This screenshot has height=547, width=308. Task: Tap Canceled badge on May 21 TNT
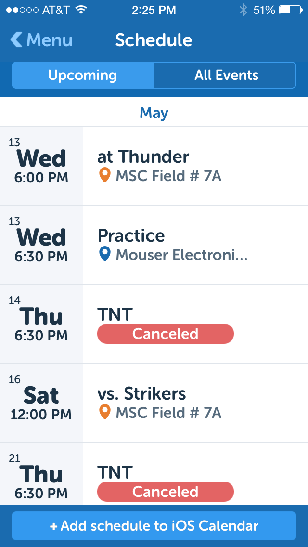[x=166, y=492]
